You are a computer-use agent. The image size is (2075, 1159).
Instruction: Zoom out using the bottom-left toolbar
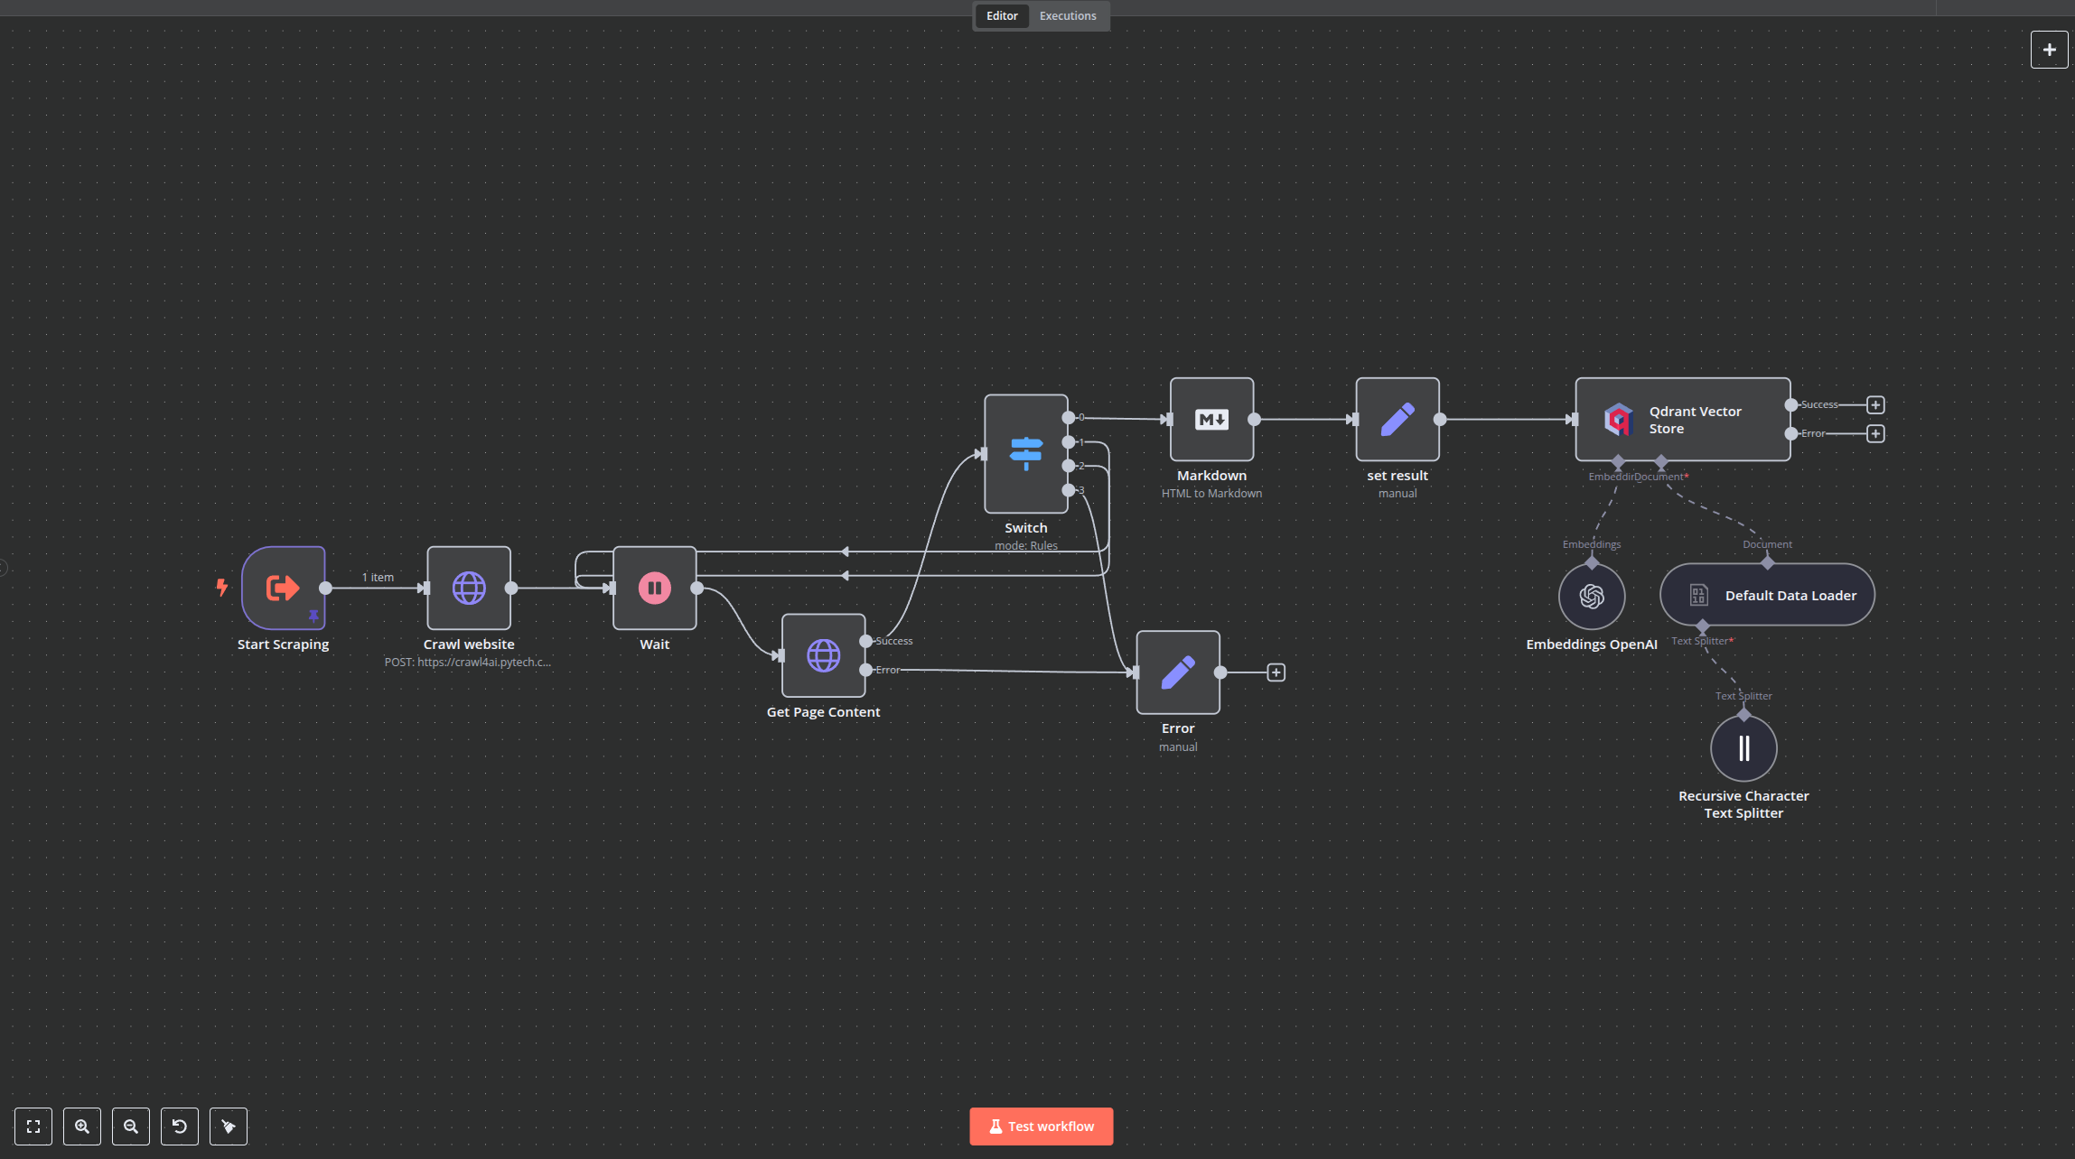[x=131, y=1126]
